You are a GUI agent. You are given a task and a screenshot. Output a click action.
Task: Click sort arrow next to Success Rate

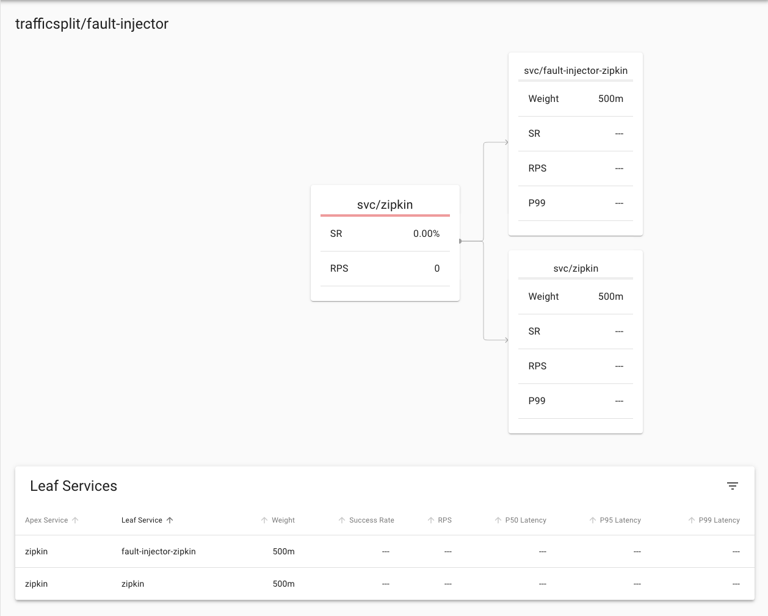click(x=342, y=520)
